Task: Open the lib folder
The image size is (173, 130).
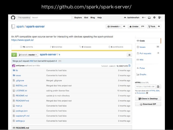Action: 17,70
